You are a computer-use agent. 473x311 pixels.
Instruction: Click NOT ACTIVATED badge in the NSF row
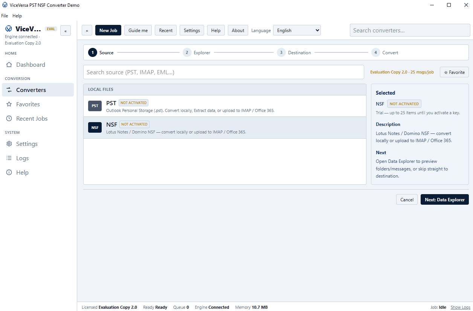(x=134, y=124)
